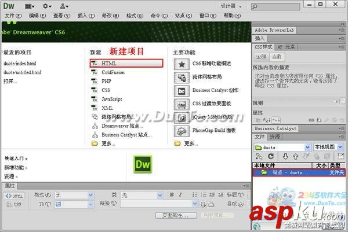
Task: Switch to the AP 元素 tab
Action: (x=286, y=47)
